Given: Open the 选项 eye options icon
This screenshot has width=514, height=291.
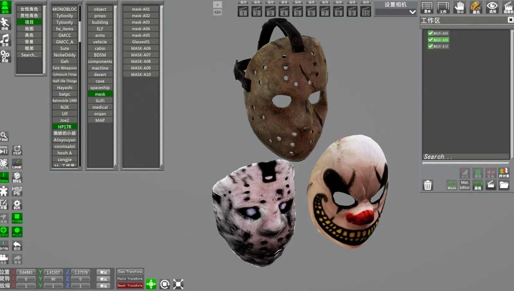Looking at the screenshot, I should [x=492, y=7].
